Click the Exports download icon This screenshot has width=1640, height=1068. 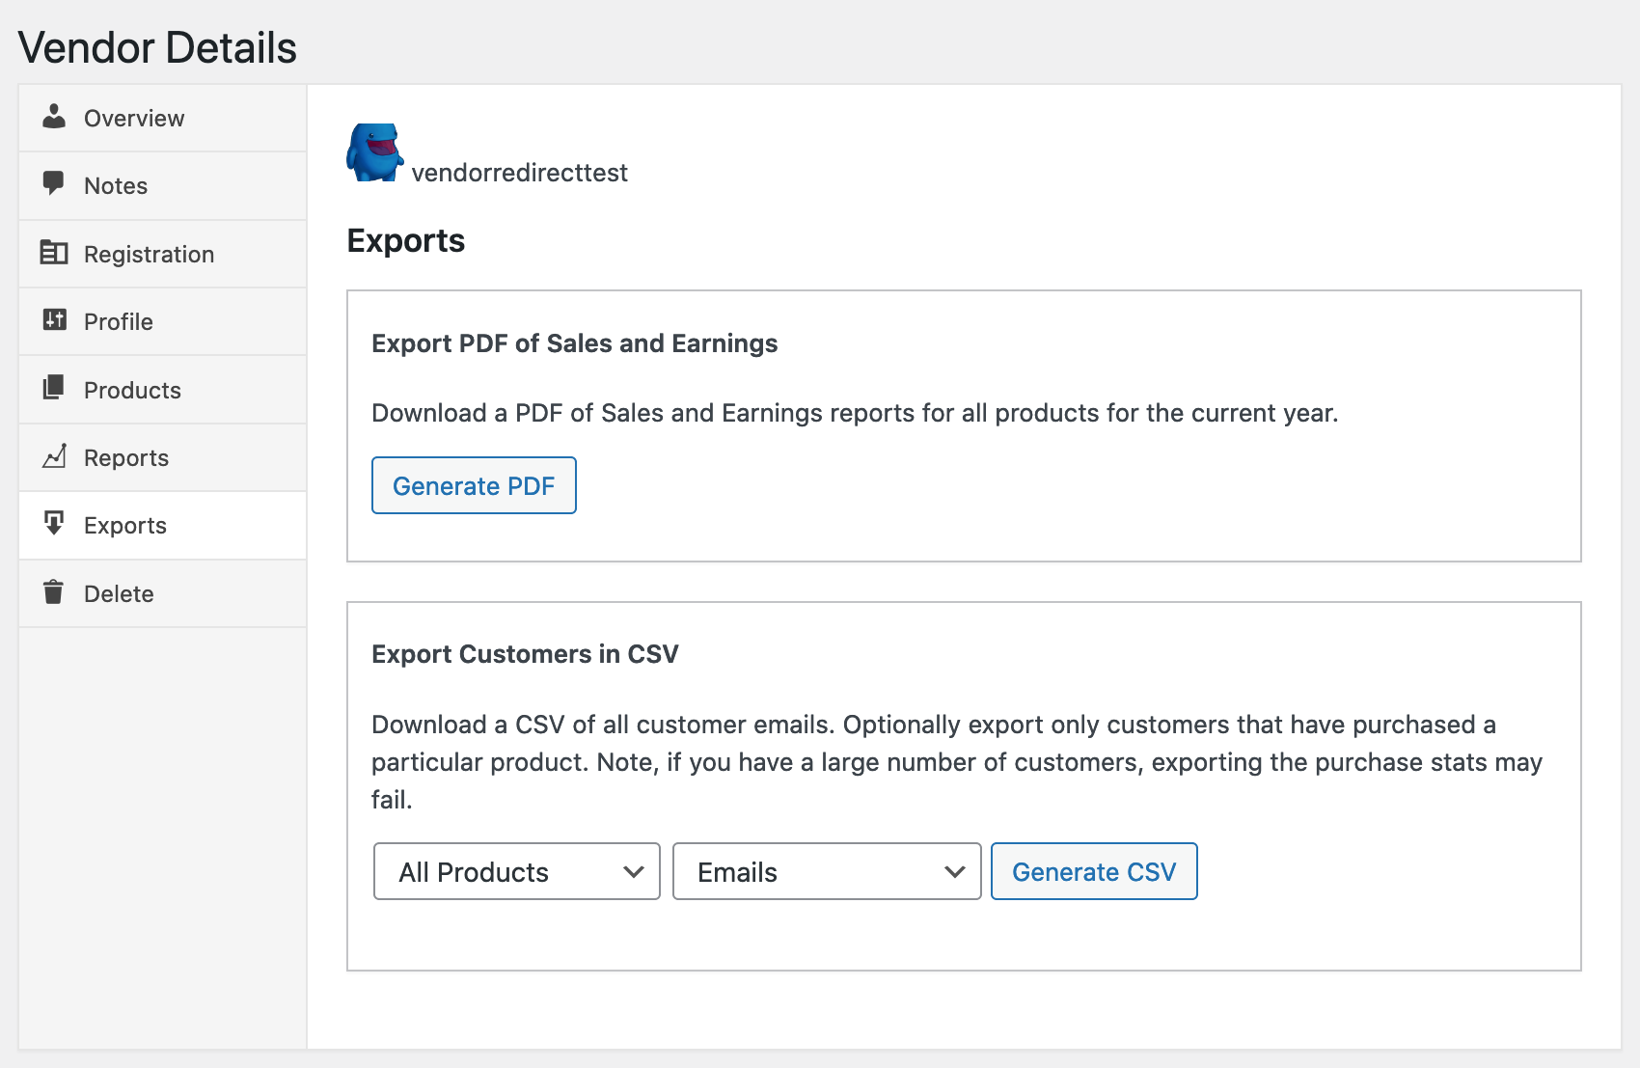pos(54,524)
